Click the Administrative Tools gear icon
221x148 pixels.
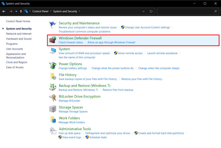tap(53, 131)
